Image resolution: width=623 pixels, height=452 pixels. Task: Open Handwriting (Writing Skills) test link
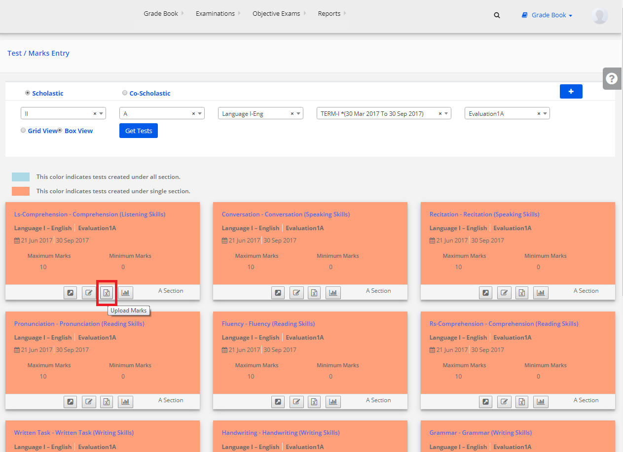(281, 433)
